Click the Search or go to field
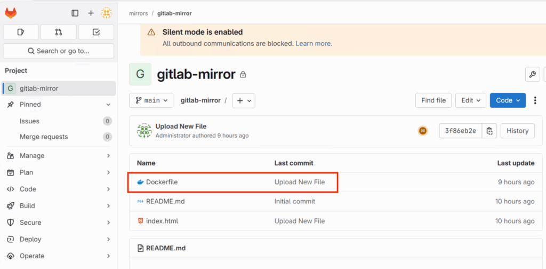The image size is (546, 269). (59, 51)
